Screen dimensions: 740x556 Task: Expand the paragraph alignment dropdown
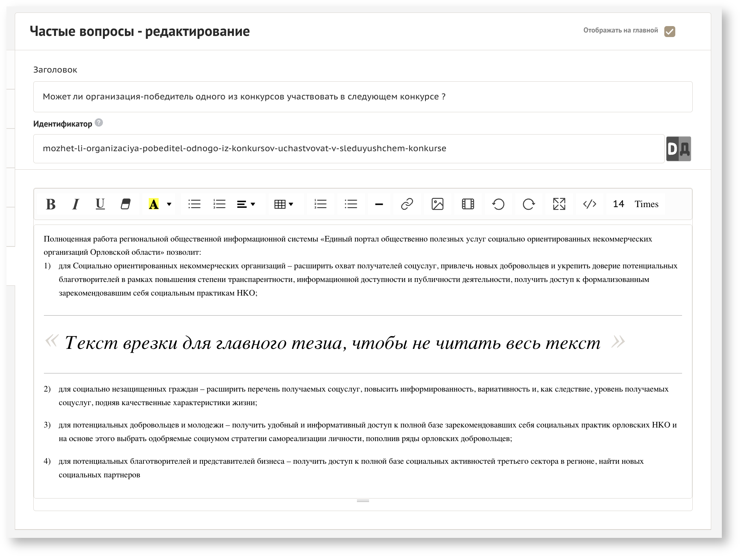pyautogui.click(x=246, y=204)
